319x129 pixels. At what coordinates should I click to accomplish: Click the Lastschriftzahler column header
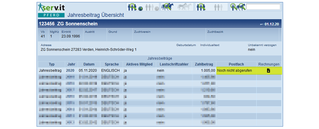point(174,64)
